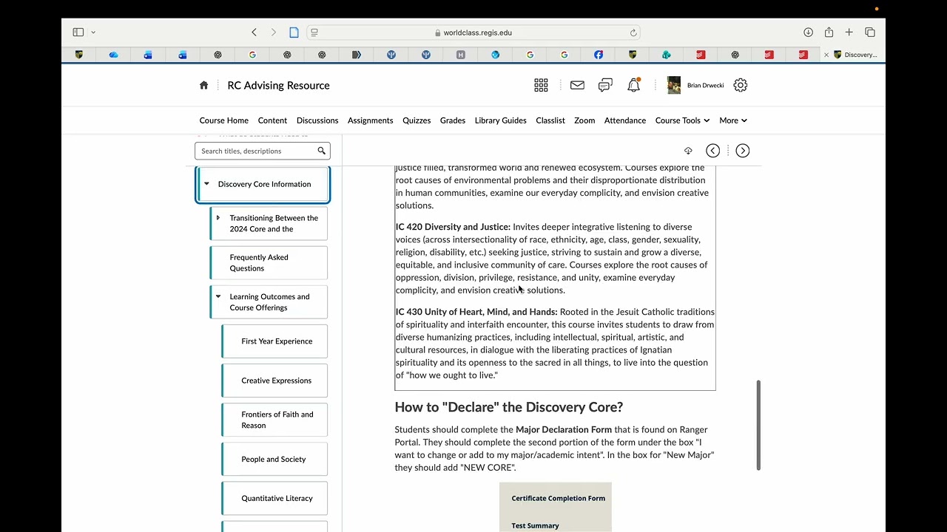Open the iCloud favorite in the favorites bar
This screenshot has width=947, height=532.
pos(113,55)
